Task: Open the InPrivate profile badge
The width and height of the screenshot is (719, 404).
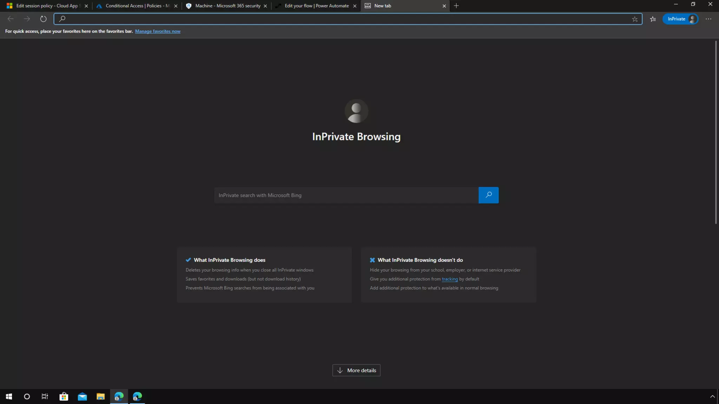Action: [680, 19]
